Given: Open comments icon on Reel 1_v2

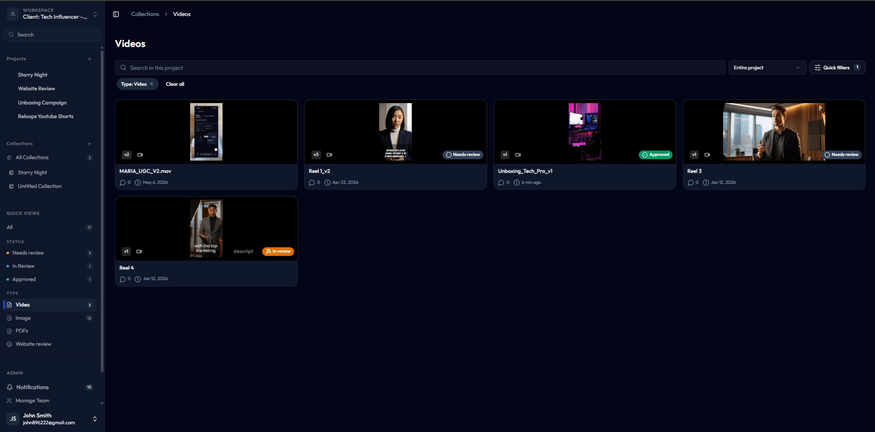Looking at the screenshot, I should [312, 182].
